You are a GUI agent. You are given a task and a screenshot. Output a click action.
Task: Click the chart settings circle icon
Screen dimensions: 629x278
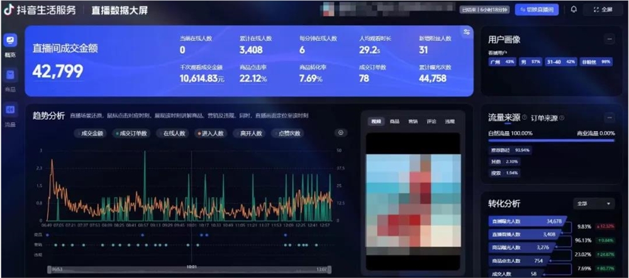(x=341, y=133)
